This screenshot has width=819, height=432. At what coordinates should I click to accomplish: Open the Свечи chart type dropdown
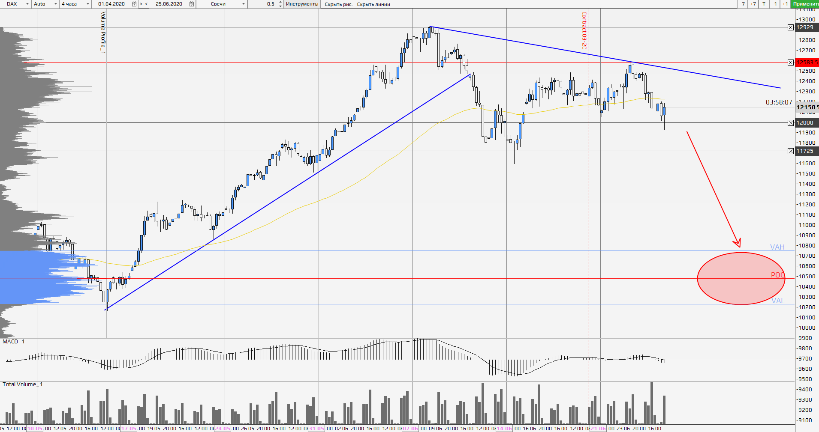pyautogui.click(x=244, y=4)
